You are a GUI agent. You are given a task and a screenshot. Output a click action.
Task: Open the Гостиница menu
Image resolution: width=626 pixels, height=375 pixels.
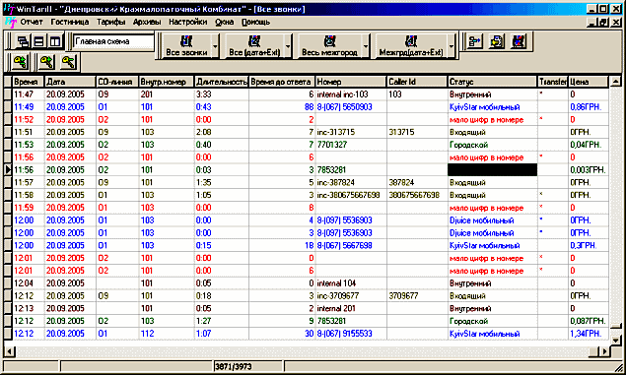click(x=70, y=22)
